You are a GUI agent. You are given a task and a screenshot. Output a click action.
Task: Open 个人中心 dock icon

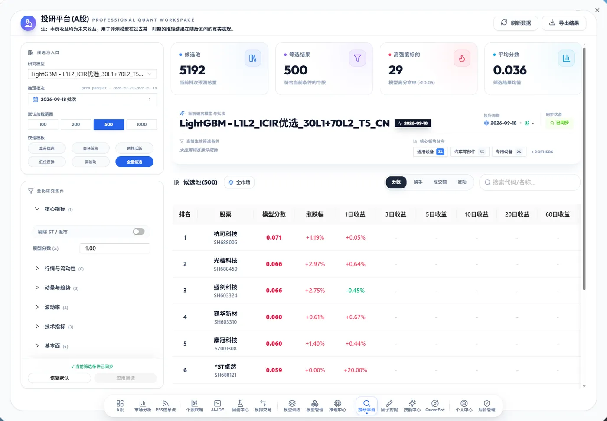[464, 406]
